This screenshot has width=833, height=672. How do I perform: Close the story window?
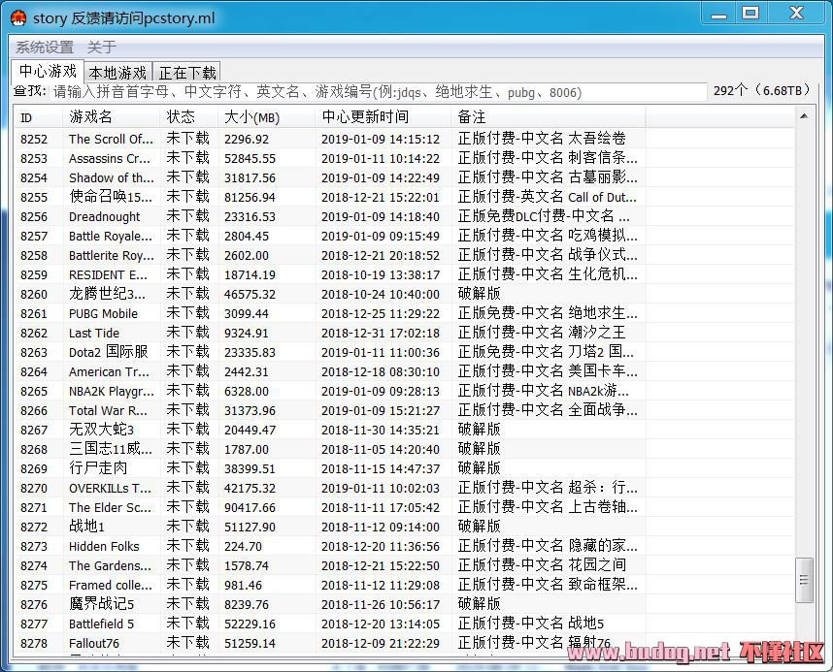[x=796, y=14]
